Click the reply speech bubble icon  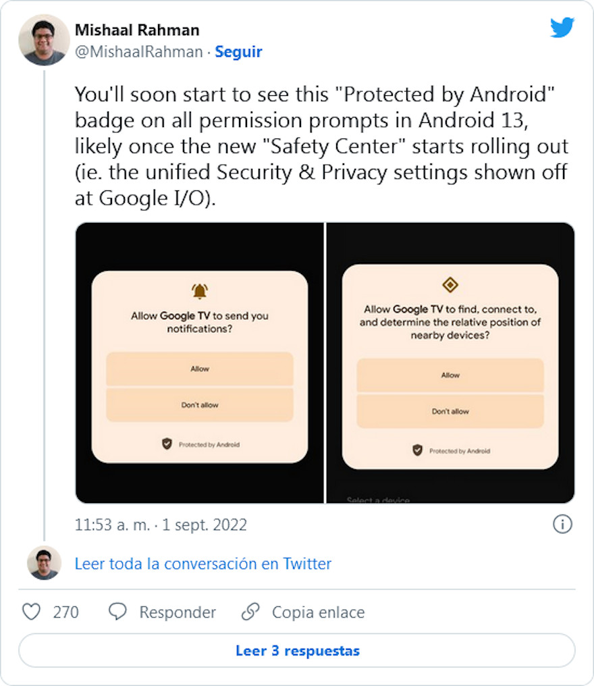(117, 612)
